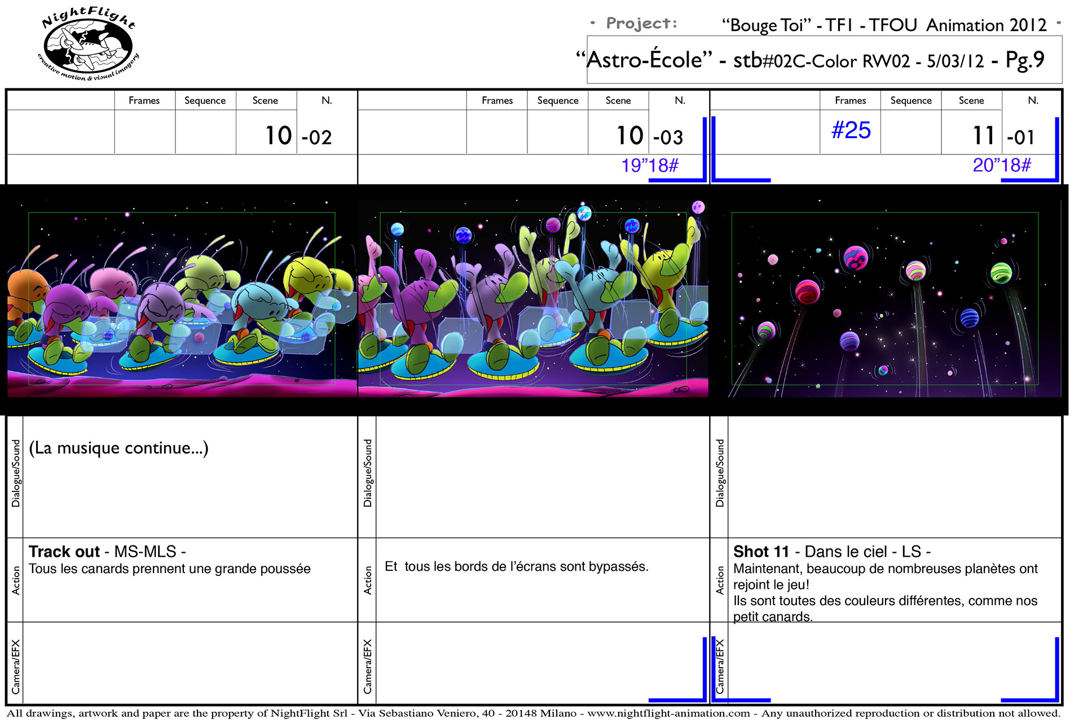Image resolution: width=1083 pixels, height=723 pixels.
Task: Click 'Ils sont toutes des couleurs différentes' line
Action: pos(885,601)
